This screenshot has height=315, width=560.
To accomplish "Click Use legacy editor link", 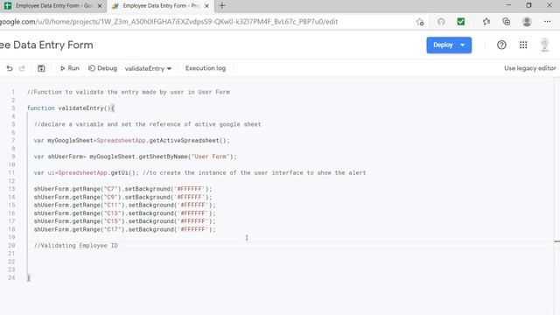I will [530, 68].
